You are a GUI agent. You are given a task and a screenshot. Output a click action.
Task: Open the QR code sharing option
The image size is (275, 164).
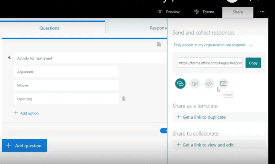[195, 83]
